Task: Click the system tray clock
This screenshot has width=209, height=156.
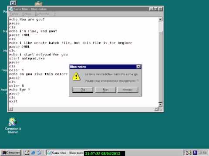Action: (203, 153)
